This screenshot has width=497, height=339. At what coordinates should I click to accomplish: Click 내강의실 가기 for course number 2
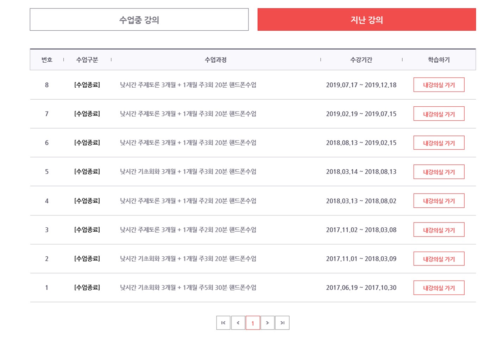pyautogui.click(x=439, y=259)
